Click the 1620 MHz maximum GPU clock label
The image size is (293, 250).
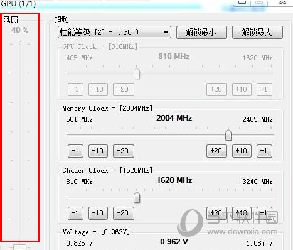click(257, 58)
